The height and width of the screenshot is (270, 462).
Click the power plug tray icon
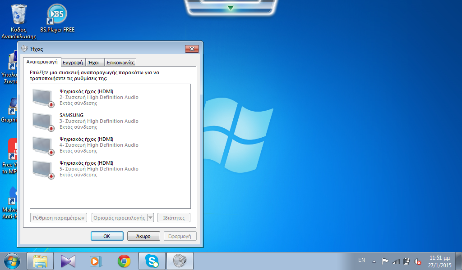click(x=407, y=261)
